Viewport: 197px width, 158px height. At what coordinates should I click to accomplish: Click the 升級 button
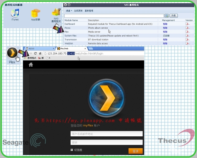(x=173, y=15)
